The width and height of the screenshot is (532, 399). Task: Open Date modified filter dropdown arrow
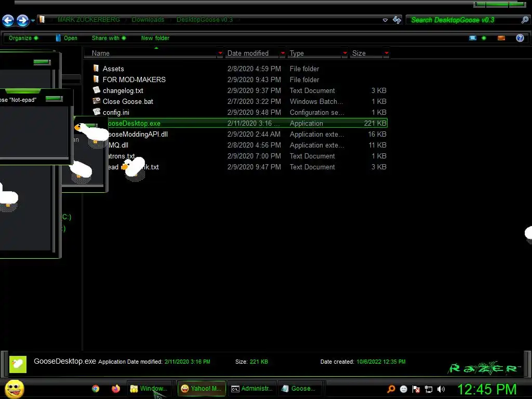[x=283, y=54]
